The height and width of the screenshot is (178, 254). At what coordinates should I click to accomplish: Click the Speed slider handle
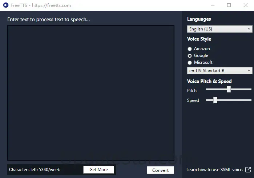pyautogui.click(x=215, y=100)
